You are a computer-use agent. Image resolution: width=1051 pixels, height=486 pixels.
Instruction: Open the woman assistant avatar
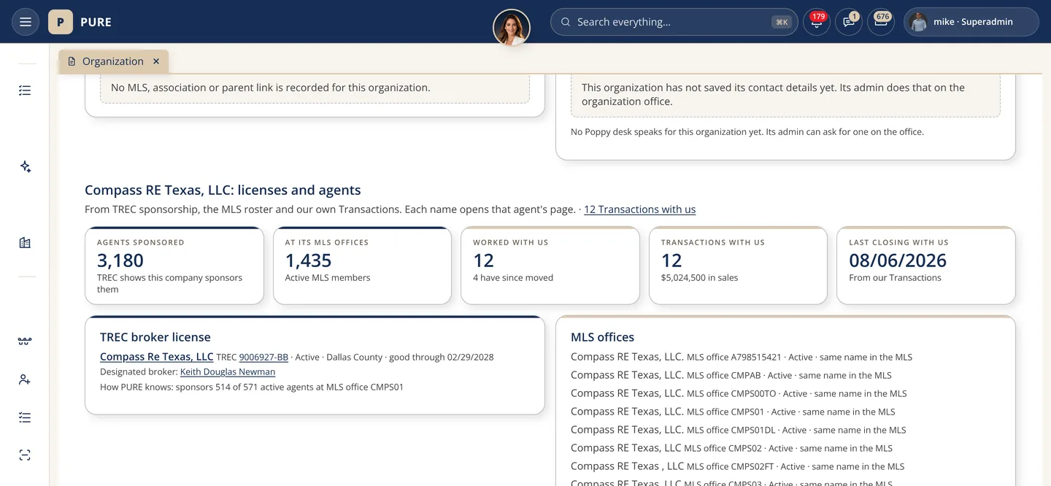pyautogui.click(x=512, y=28)
